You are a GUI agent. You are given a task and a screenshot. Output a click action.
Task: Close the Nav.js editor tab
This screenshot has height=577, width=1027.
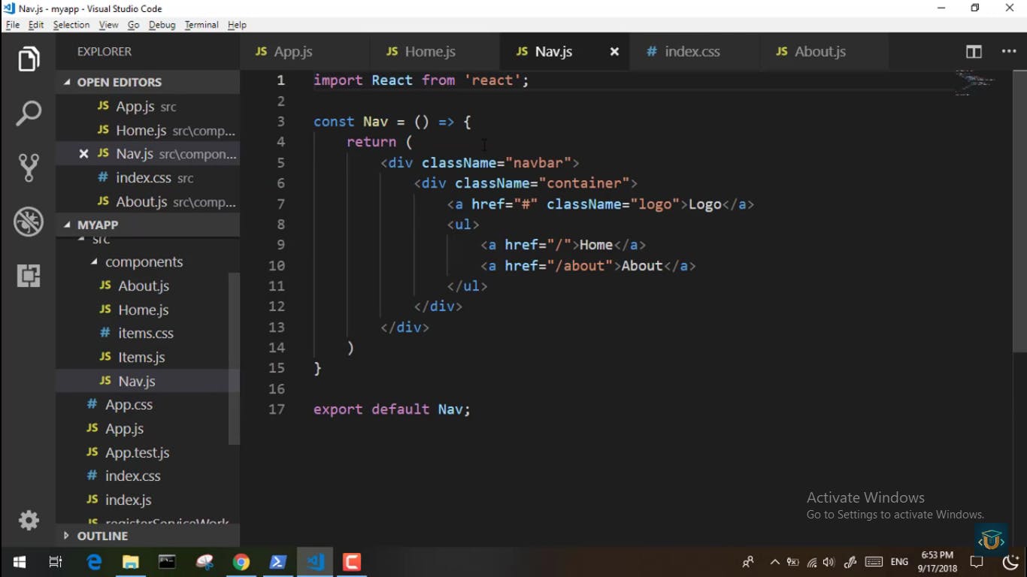614,52
